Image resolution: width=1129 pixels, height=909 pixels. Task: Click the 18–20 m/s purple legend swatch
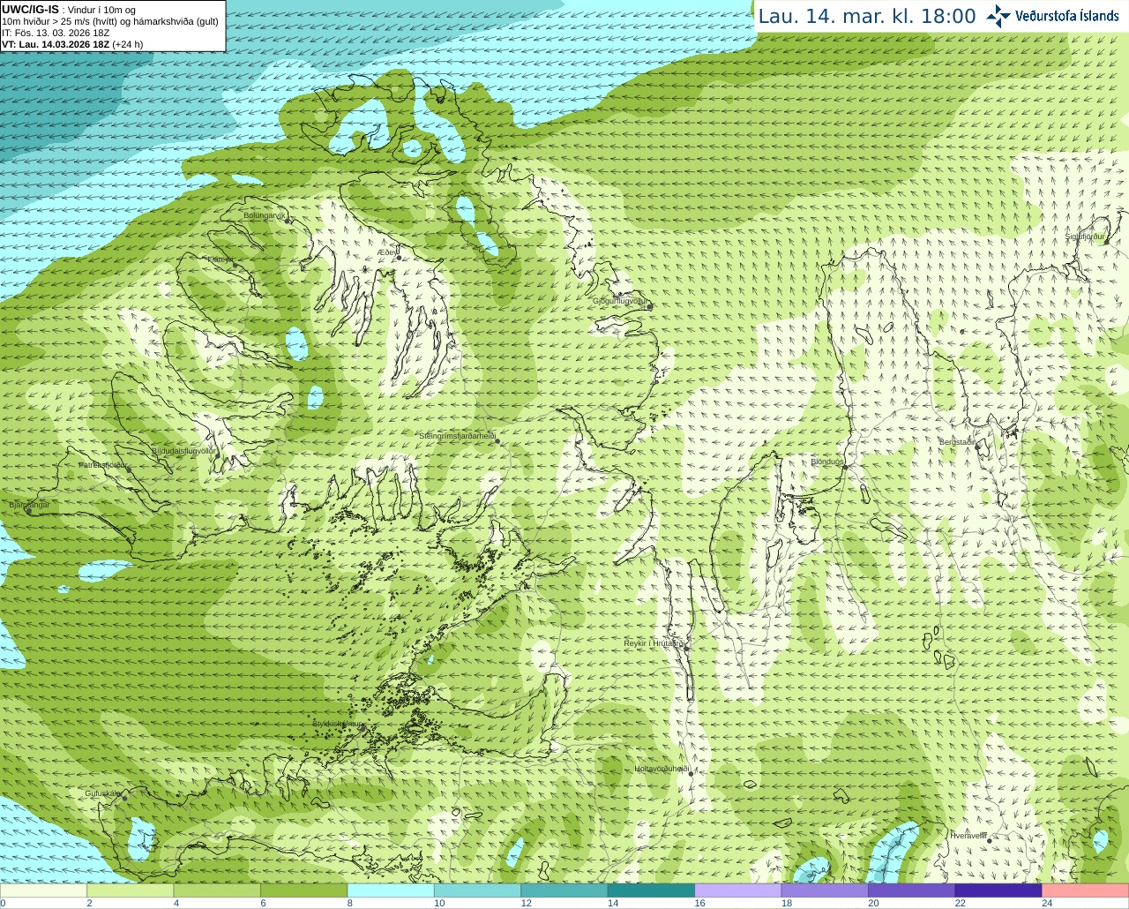pos(825,890)
